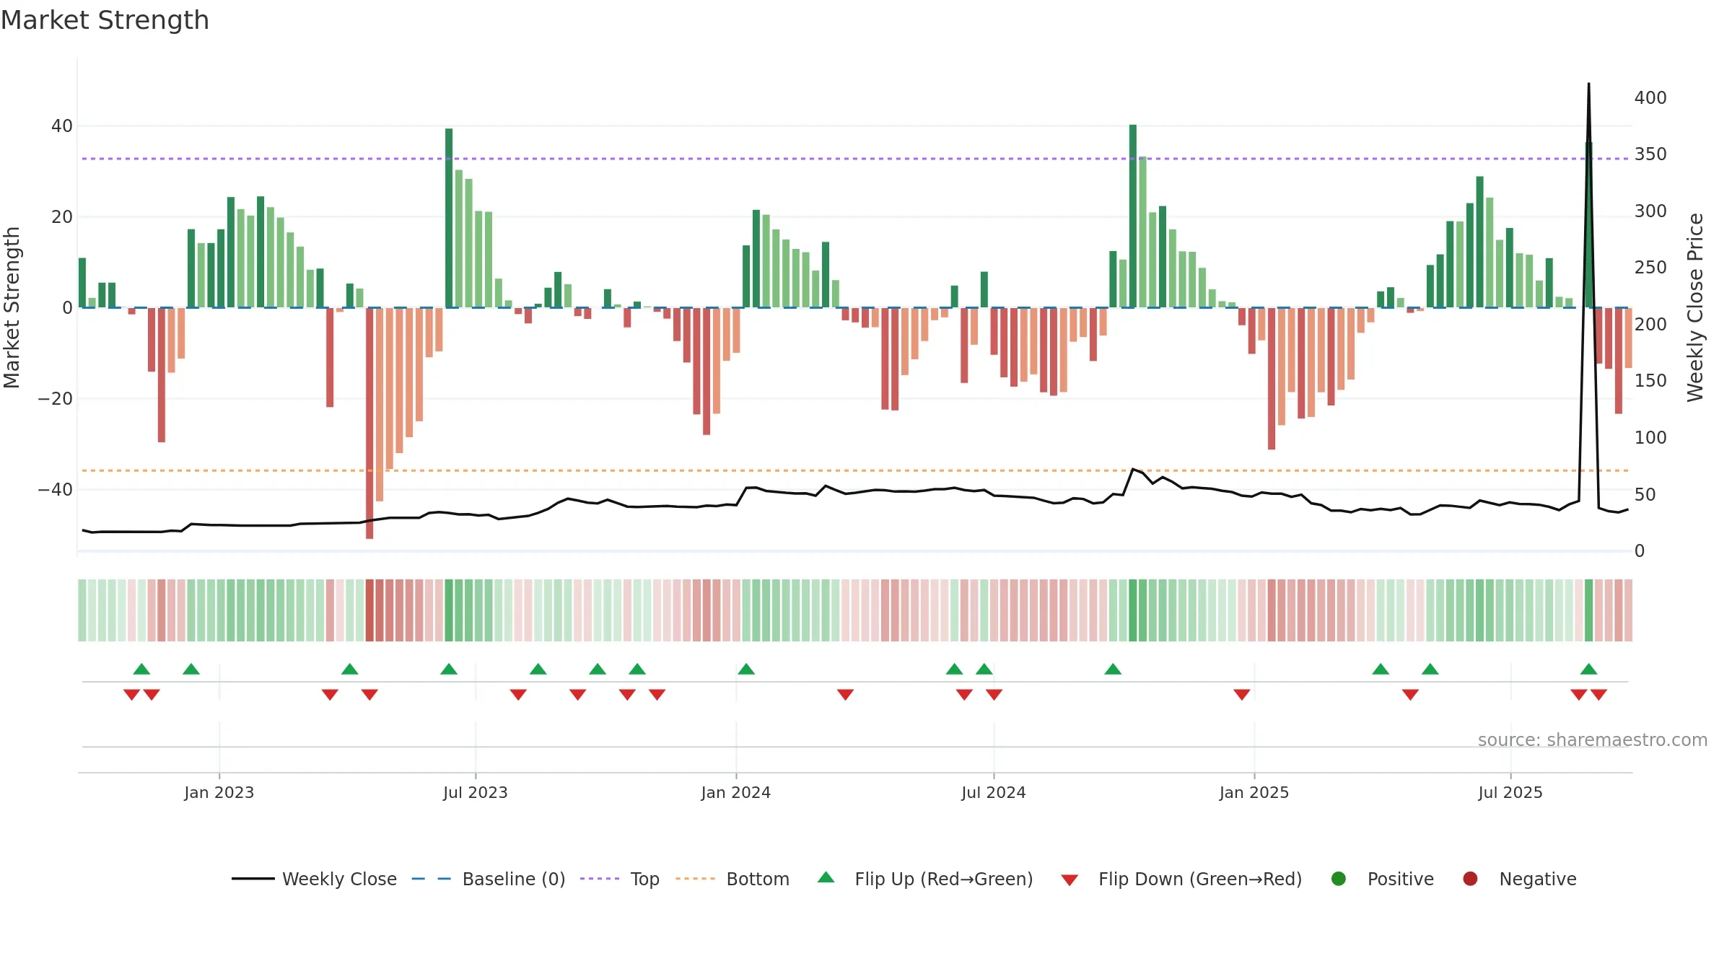1732x974 pixels.
Task: Click the −40 label on the strength axis
Action: point(56,489)
